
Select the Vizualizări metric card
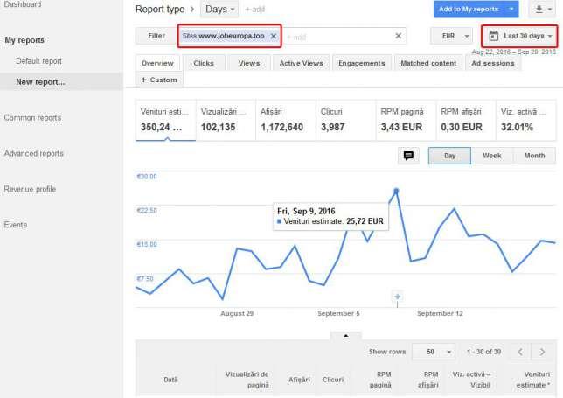coord(226,121)
